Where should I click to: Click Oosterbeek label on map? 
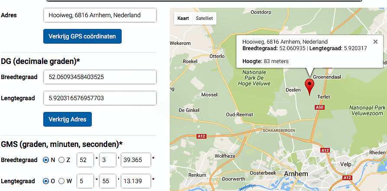[263, 173]
